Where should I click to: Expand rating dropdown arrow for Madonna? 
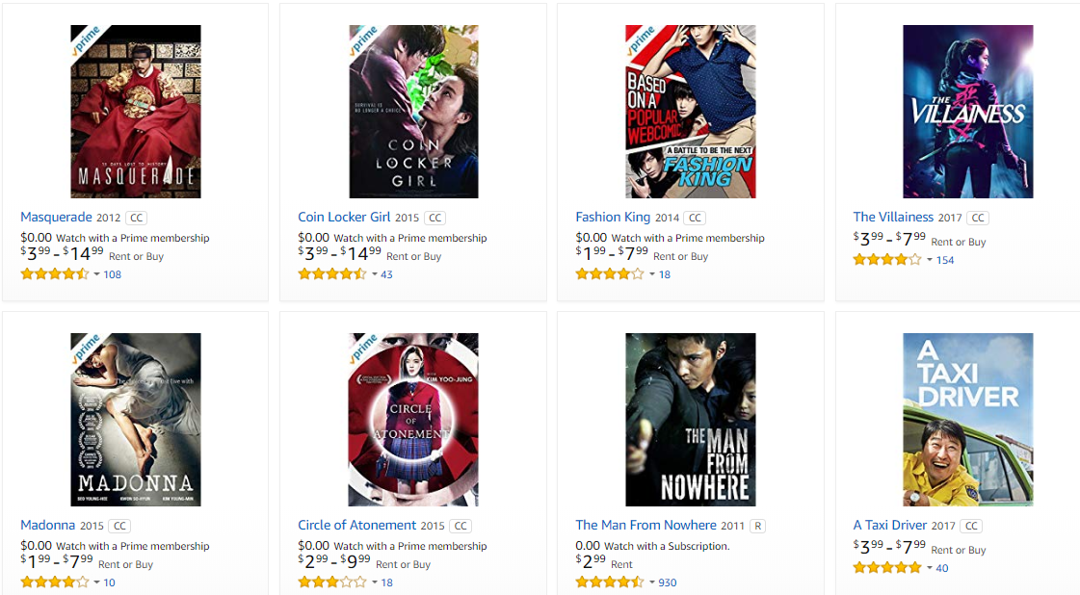(96, 582)
